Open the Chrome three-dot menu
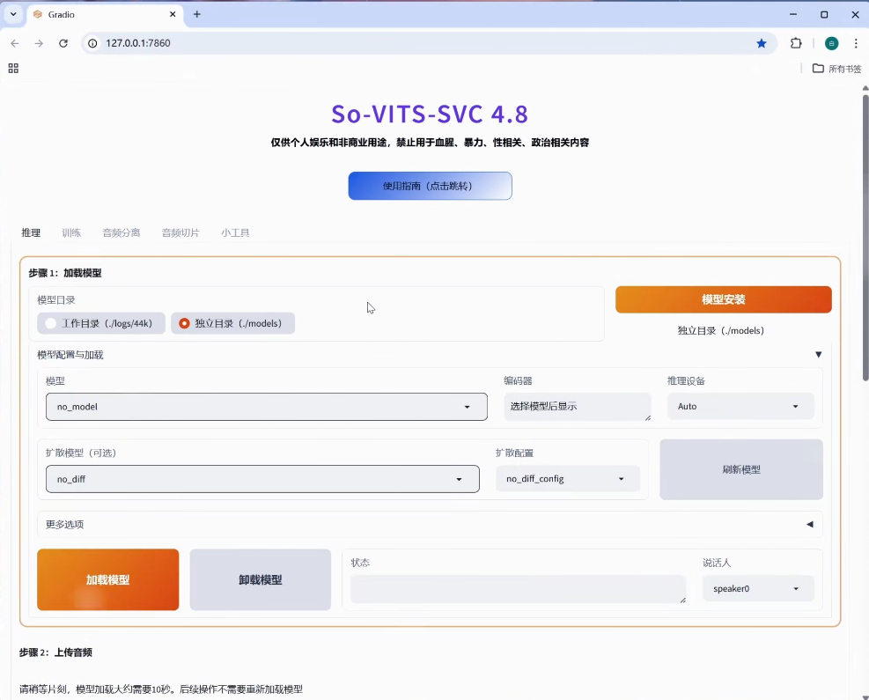This screenshot has height=700, width=869. coord(856,43)
